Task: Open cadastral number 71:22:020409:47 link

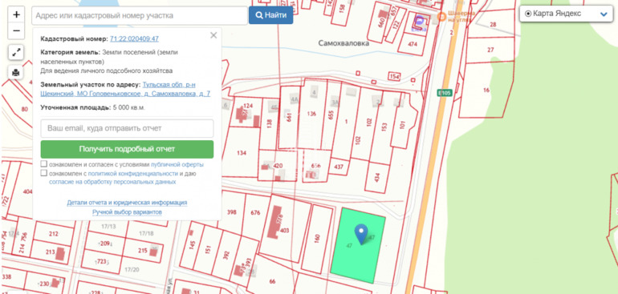Action: [x=134, y=38]
